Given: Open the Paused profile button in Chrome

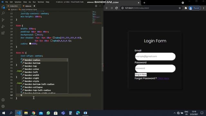Looking at the screenshot, I should click(195, 8).
